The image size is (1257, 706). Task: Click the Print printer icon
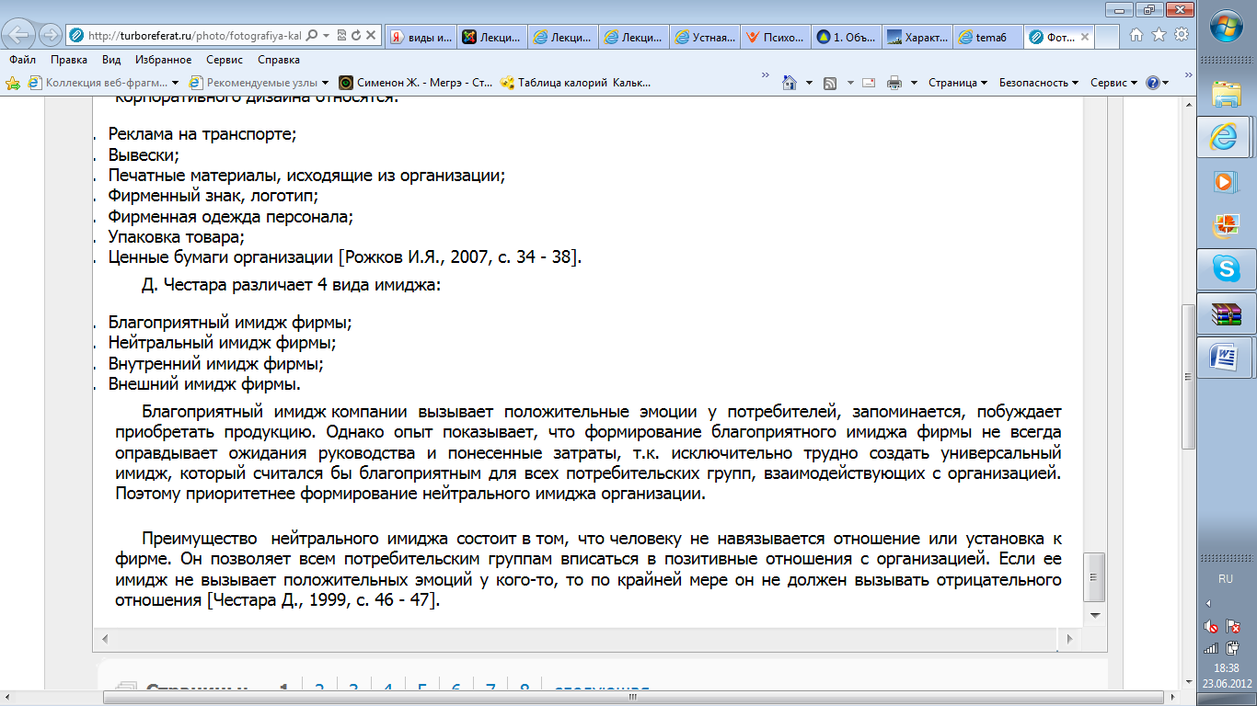pos(894,83)
